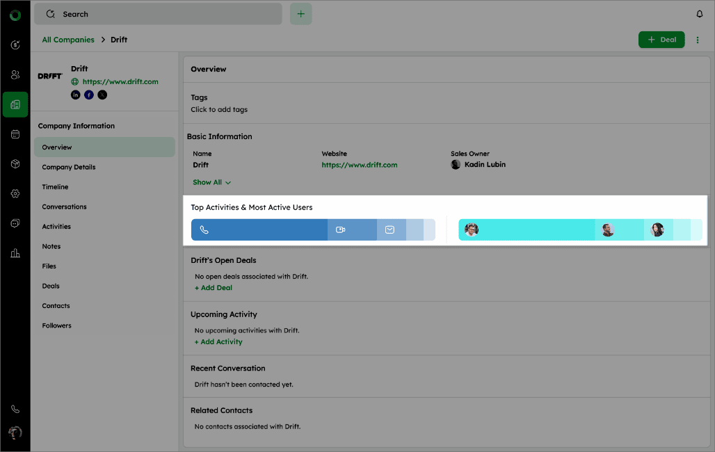Click the products box icon in sidebar
This screenshot has height=452, width=715.
[x=15, y=164]
